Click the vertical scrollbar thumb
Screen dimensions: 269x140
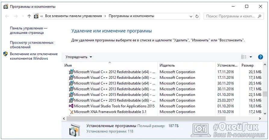click(x=265, y=94)
